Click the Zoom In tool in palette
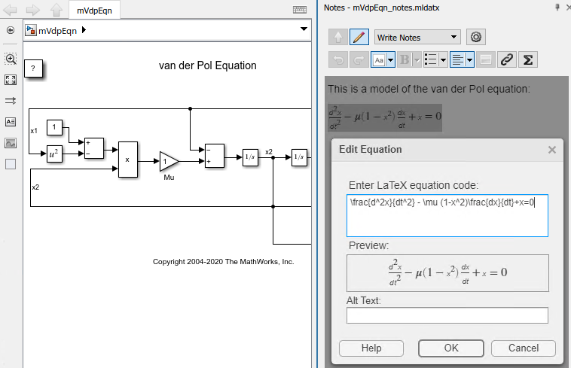The height and width of the screenshot is (368, 571). click(11, 59)
